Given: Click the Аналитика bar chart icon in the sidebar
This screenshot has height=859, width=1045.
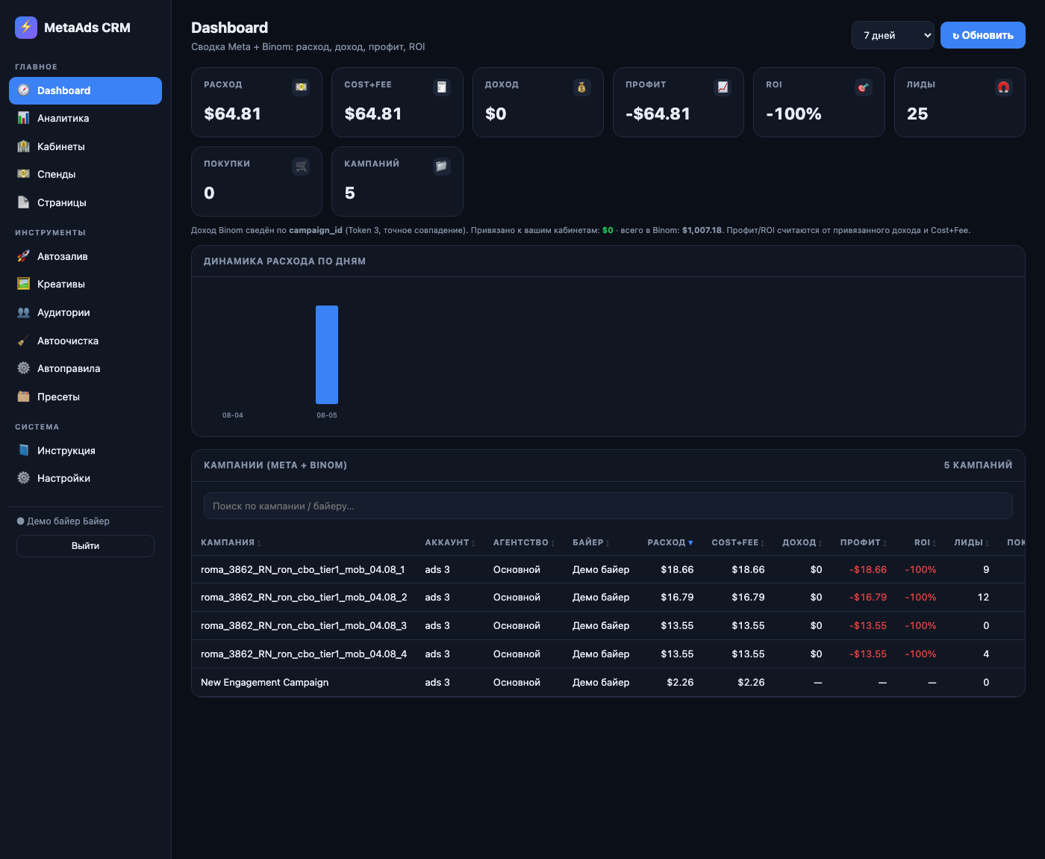Looking at the screenshot, I should tap(24, 118).
